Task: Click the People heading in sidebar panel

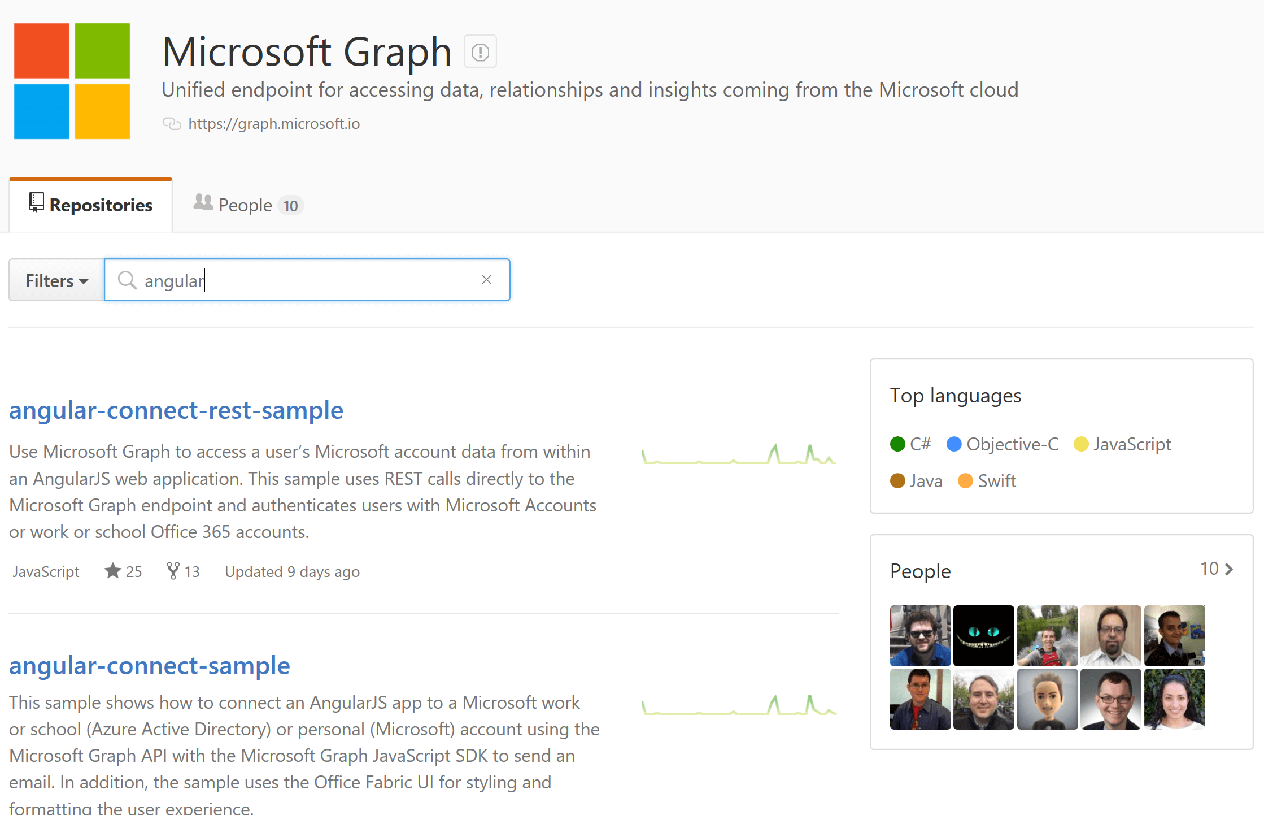Action: point(921,571)
